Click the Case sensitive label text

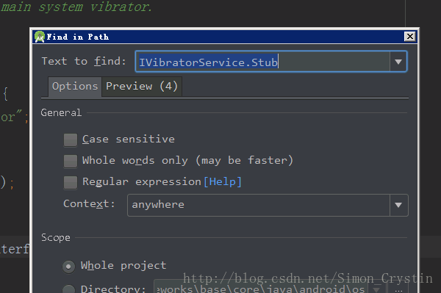[128, 140]
